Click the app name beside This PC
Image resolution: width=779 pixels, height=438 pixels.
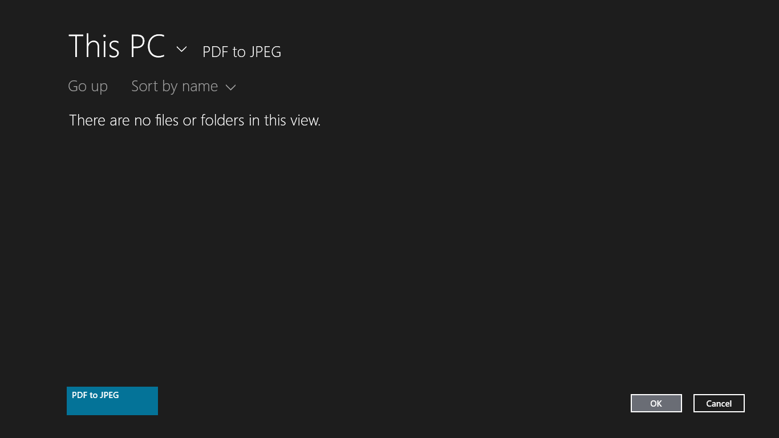[x=242, y=52]
